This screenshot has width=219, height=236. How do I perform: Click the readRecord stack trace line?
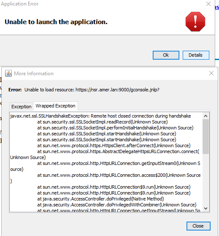103,122
